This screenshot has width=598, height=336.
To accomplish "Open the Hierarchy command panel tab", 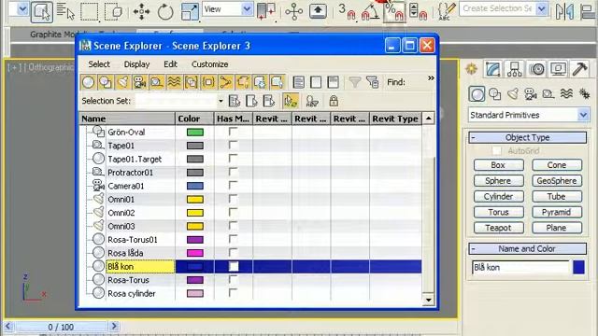I will [515, 69].
